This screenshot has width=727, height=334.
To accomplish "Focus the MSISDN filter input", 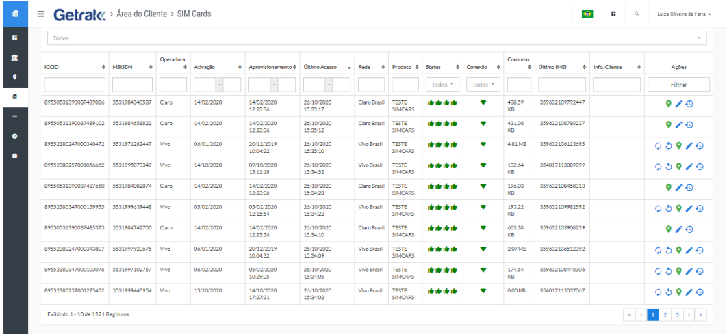I will [133, 85].
